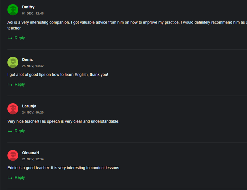Click Larunja's red graduate avatar icon
The image size is (247, 190).
click(x=13, y=109)
